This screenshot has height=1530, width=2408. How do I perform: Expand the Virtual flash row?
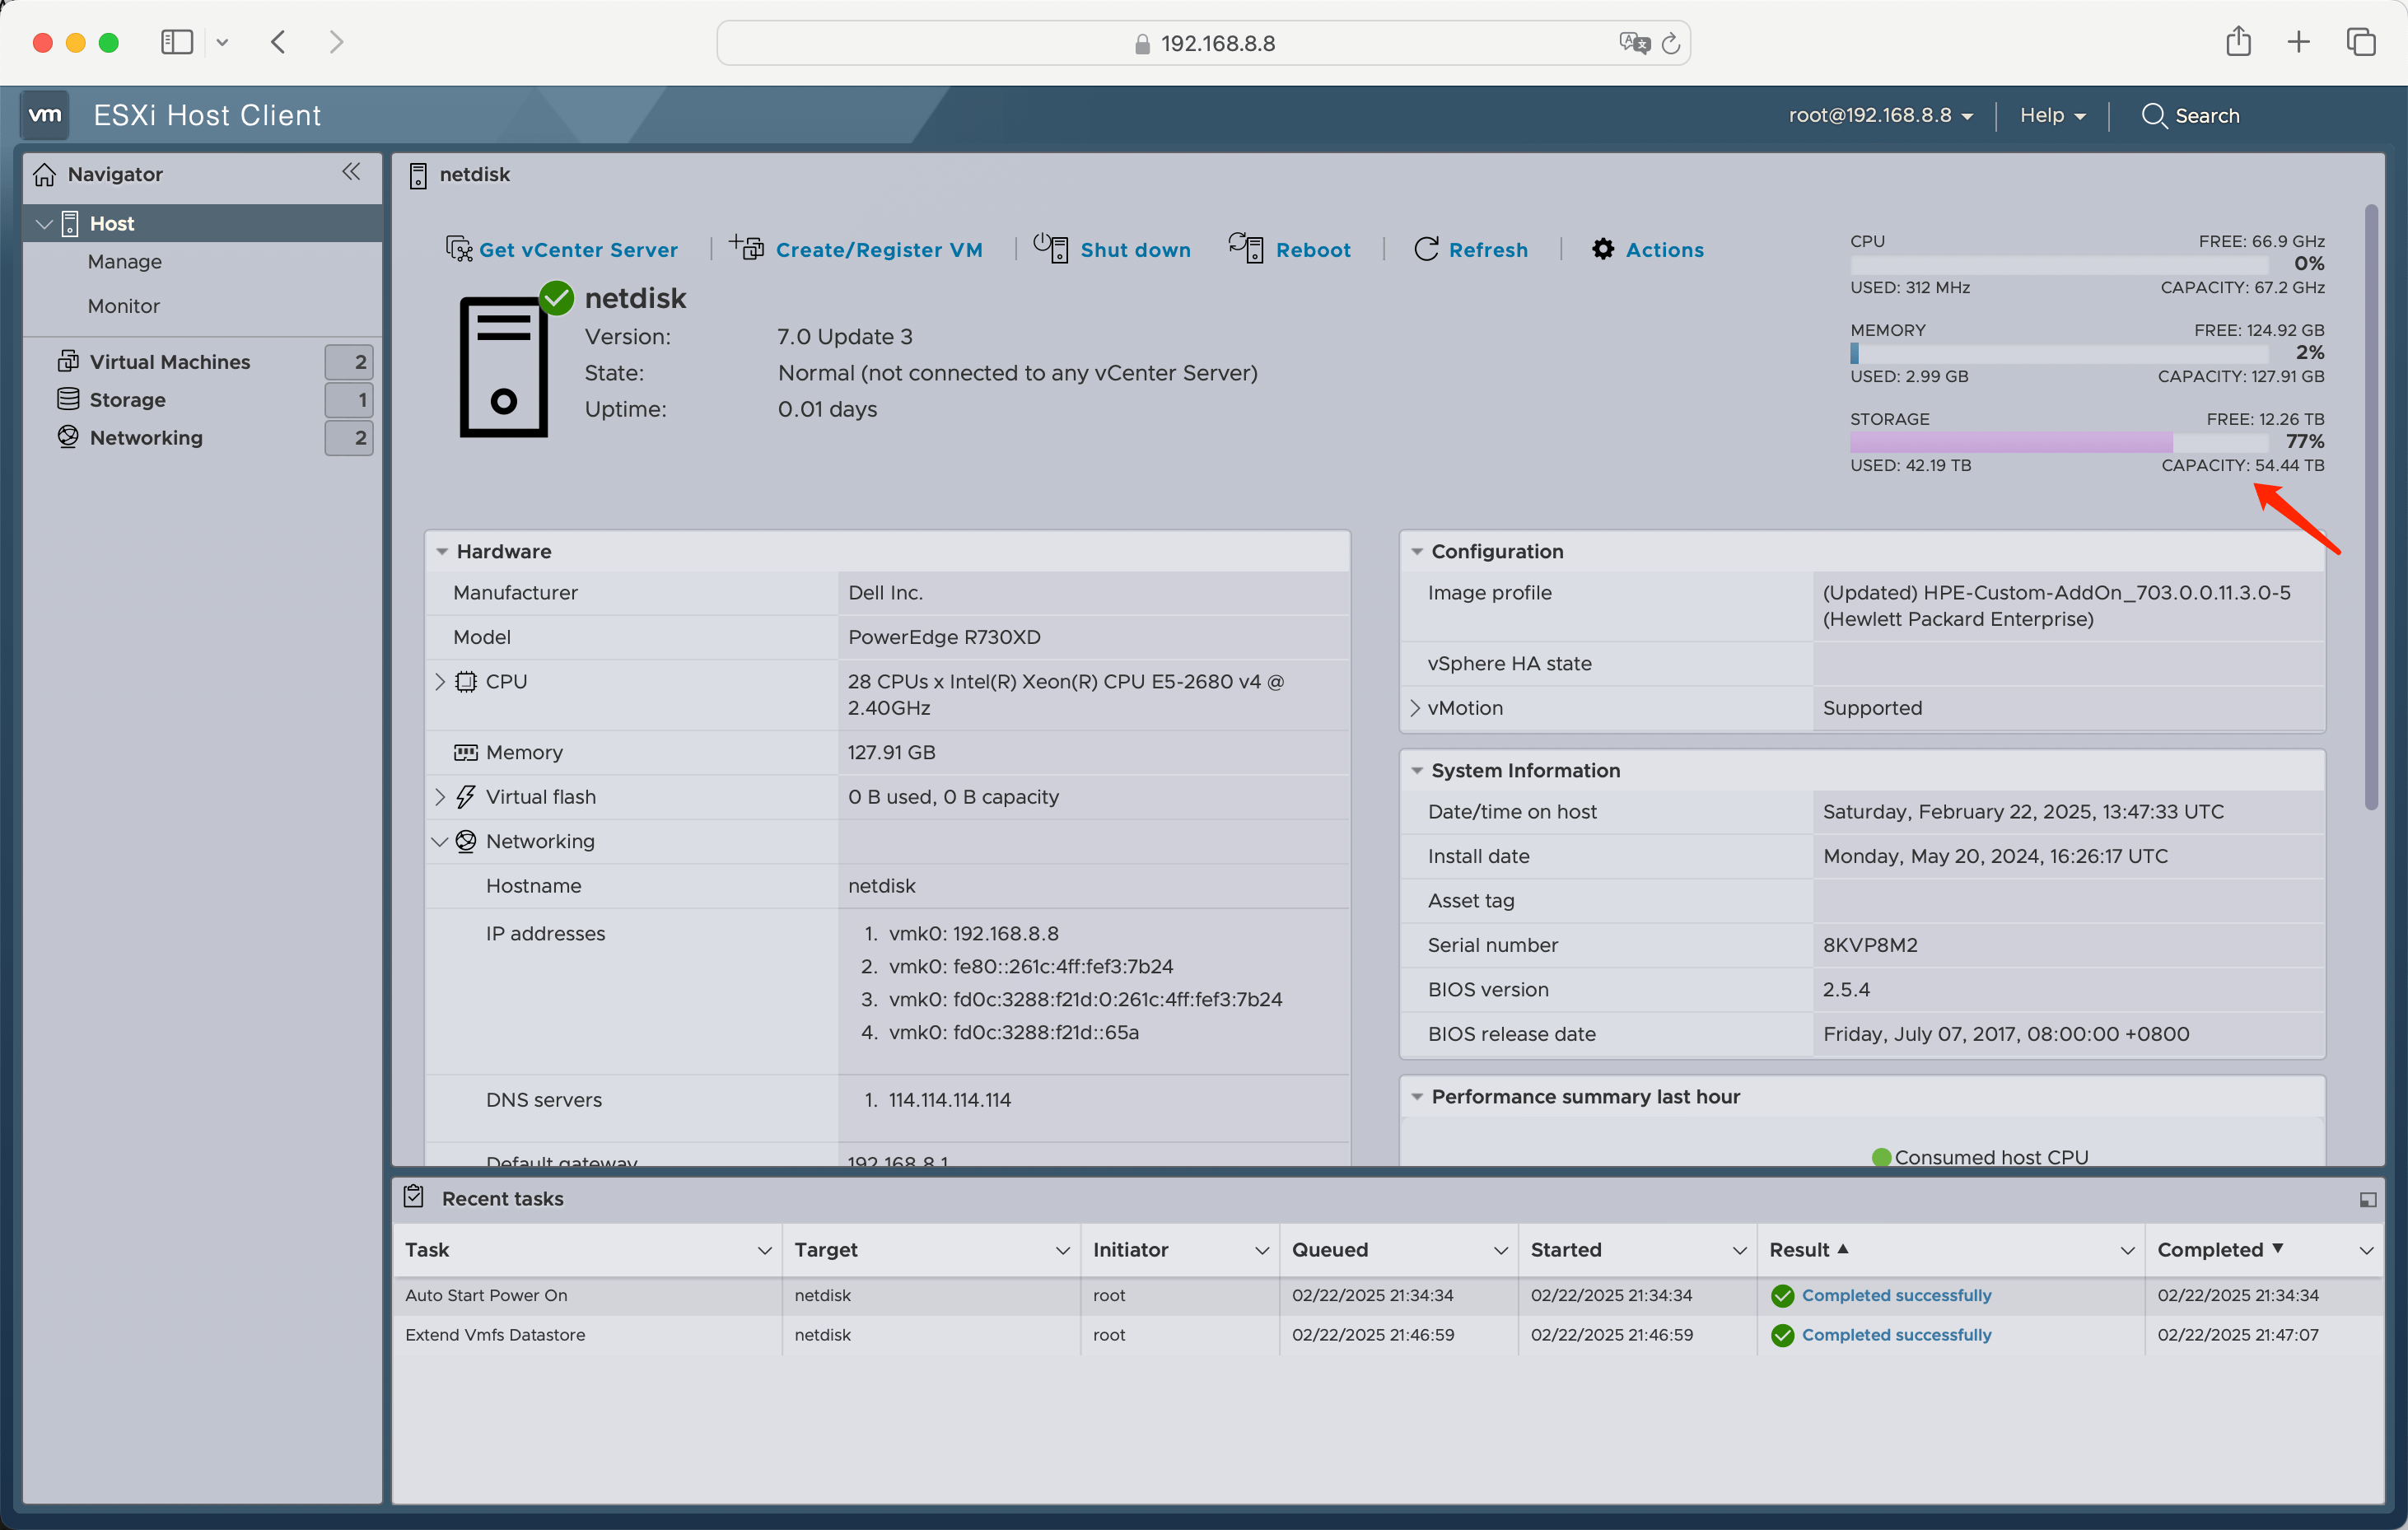tap(440, 797)
